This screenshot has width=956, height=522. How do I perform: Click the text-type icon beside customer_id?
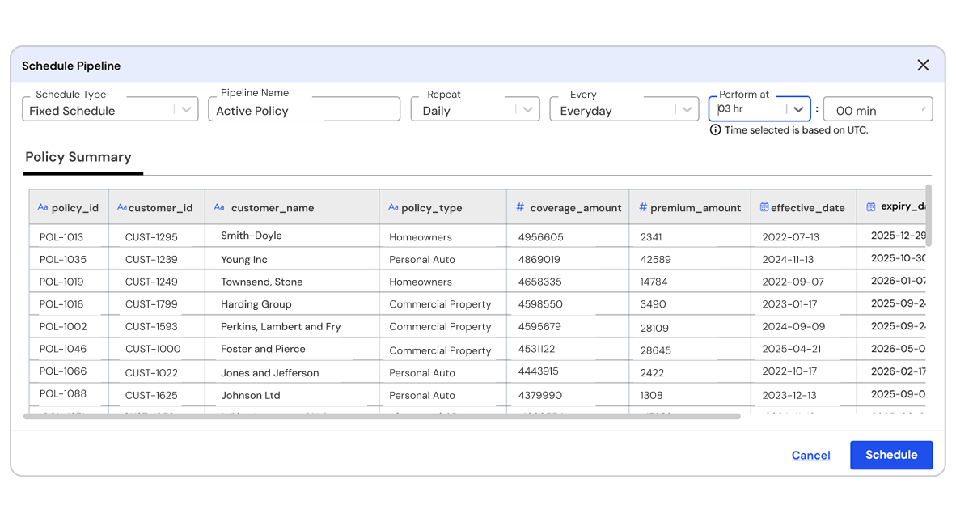pyautogui.click(x=122, y=208)
